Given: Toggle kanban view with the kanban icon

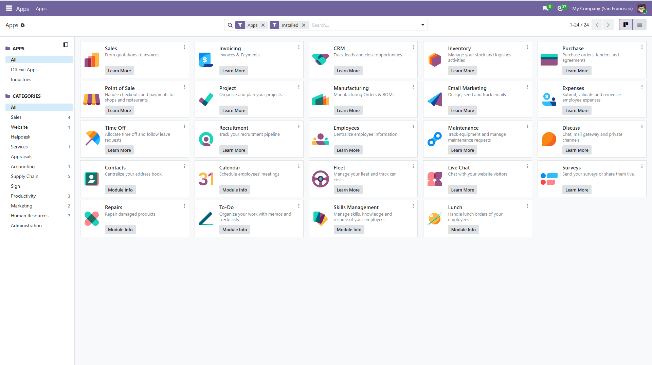Looking at the screenshot, I should 626,24.
